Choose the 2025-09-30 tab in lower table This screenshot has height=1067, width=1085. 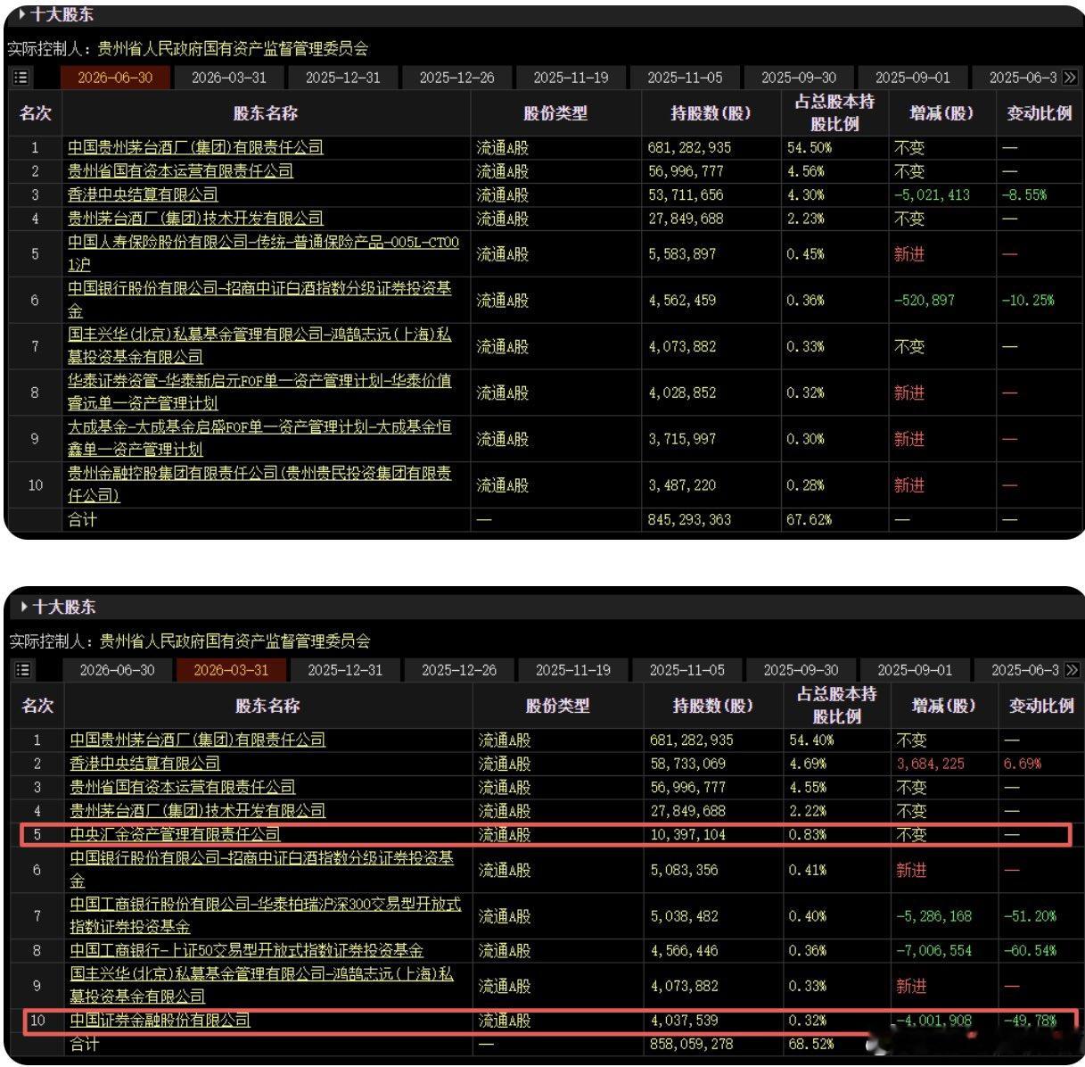(x=801, y=670)
